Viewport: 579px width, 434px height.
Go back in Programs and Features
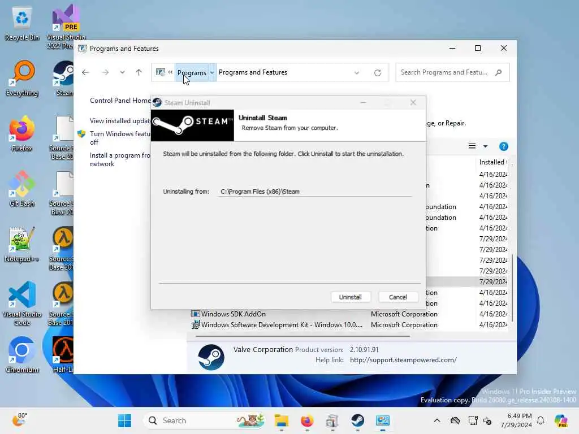click(85, 72)
